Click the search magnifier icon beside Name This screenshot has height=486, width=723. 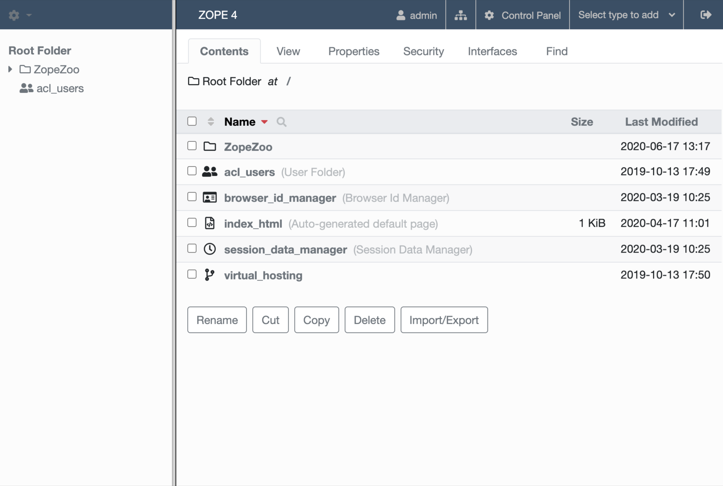pyautogui.click(x=281, y=122)
